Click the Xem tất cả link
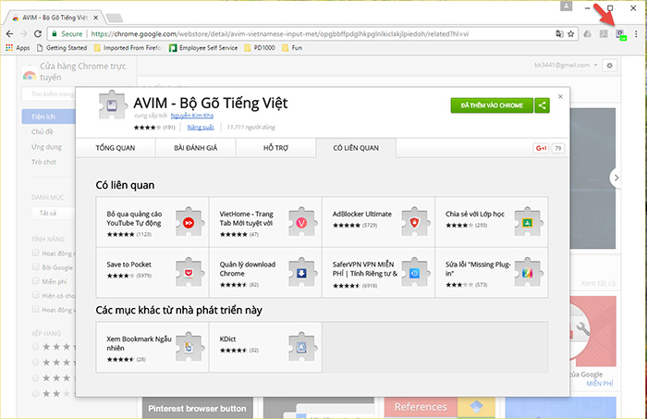Viewport: 647px width, 419px height. pyautogui.click(x=598, y=283)
